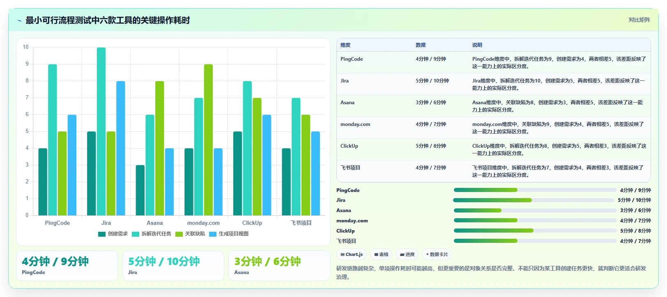The height and width of the screenshot is (297, 667).
Task: Click the 5分钟 / 8分钟 value beside ClickUp progress bar
Action: [635, 231]
